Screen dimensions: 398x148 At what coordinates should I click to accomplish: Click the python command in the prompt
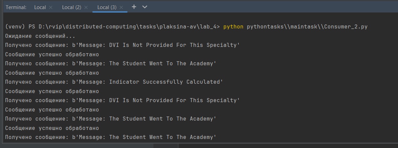pos(233,26)
